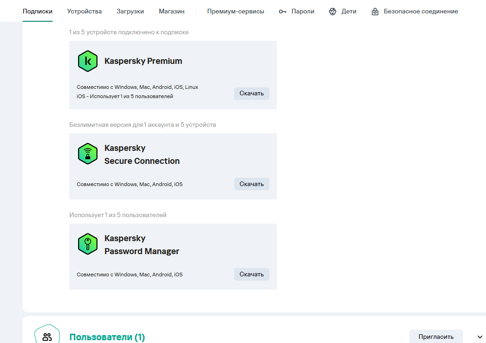Select the Kaspersky Premium title text

pos(143,61)
